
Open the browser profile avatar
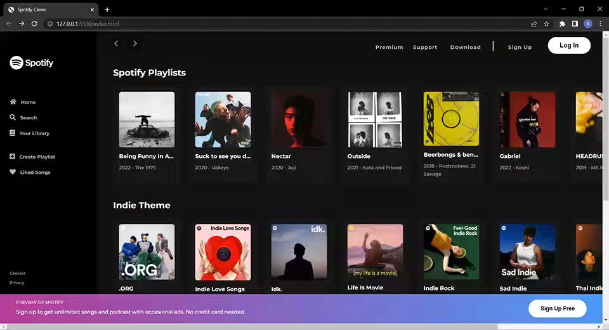point(588,23)
